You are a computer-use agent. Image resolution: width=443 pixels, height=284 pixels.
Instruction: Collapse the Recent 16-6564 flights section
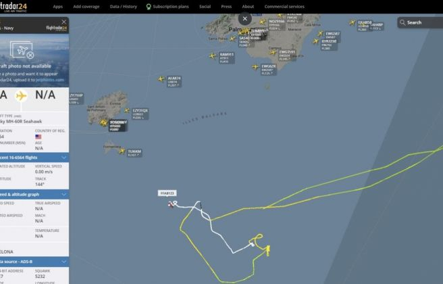click(x=64, y=158)
